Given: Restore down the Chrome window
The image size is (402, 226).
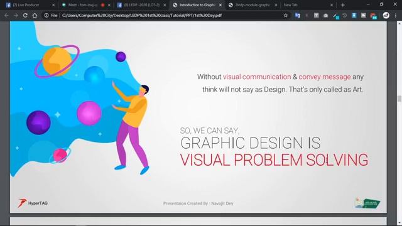Looking at the screenshot, I should (x=381, y=4).
